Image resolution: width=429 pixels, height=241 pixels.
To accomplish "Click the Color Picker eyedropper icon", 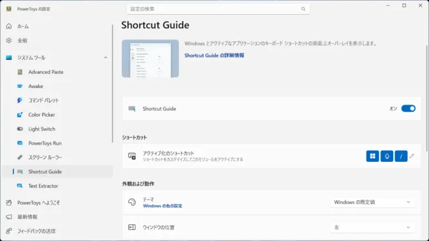I will (20, 115).
